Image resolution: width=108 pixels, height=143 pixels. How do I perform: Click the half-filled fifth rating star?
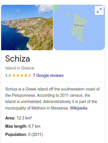(x=30, y=75)
